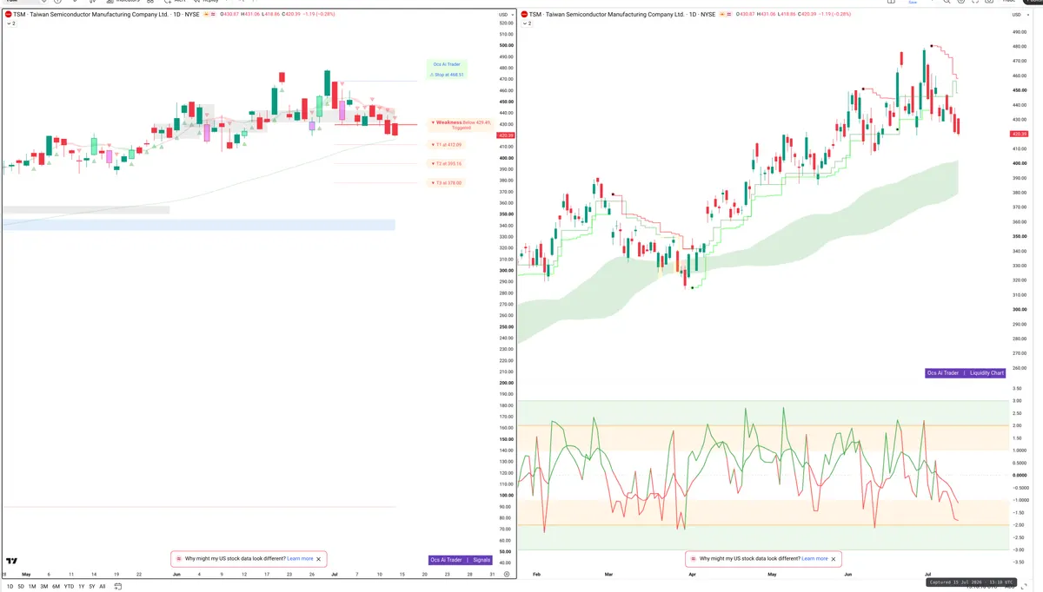The image size is (1043, 592).
Task: Click the right chart's 420.39 price tag
Action: 1019,135
